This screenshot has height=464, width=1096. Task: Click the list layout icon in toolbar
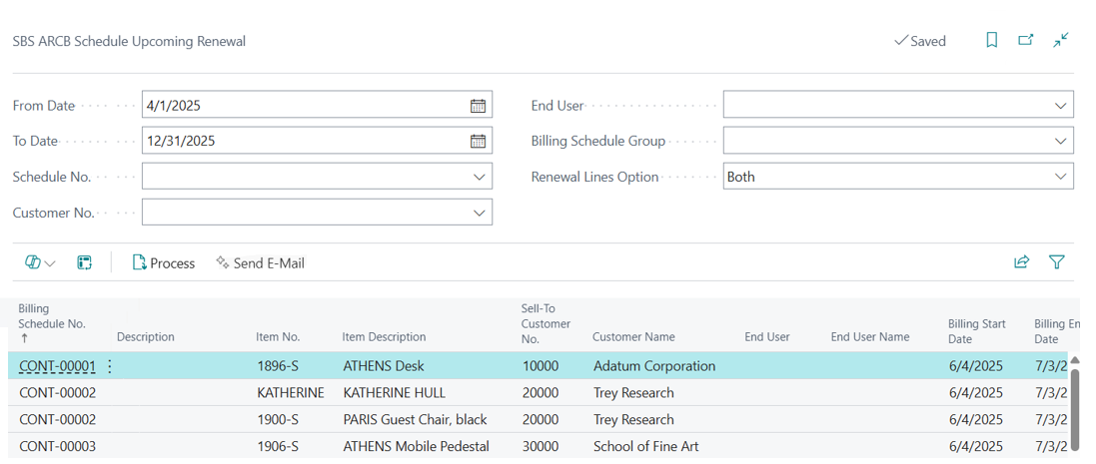[85, 262]
